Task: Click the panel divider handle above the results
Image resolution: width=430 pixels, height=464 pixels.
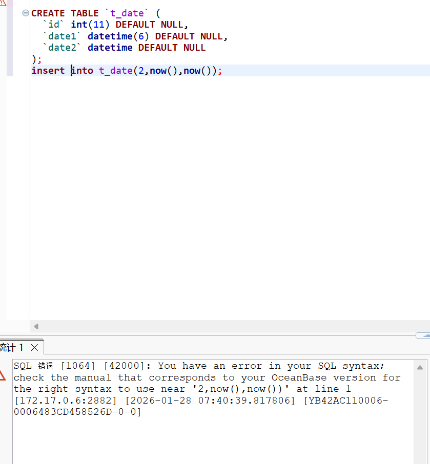Action: click(x=423, y=335)
